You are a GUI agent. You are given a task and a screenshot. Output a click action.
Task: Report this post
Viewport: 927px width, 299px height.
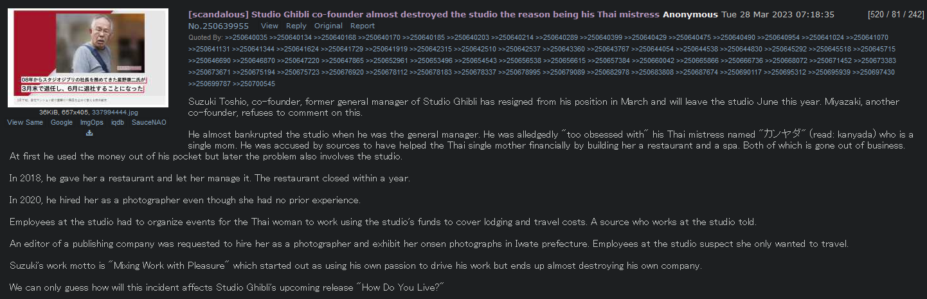[x=363, y=26]
